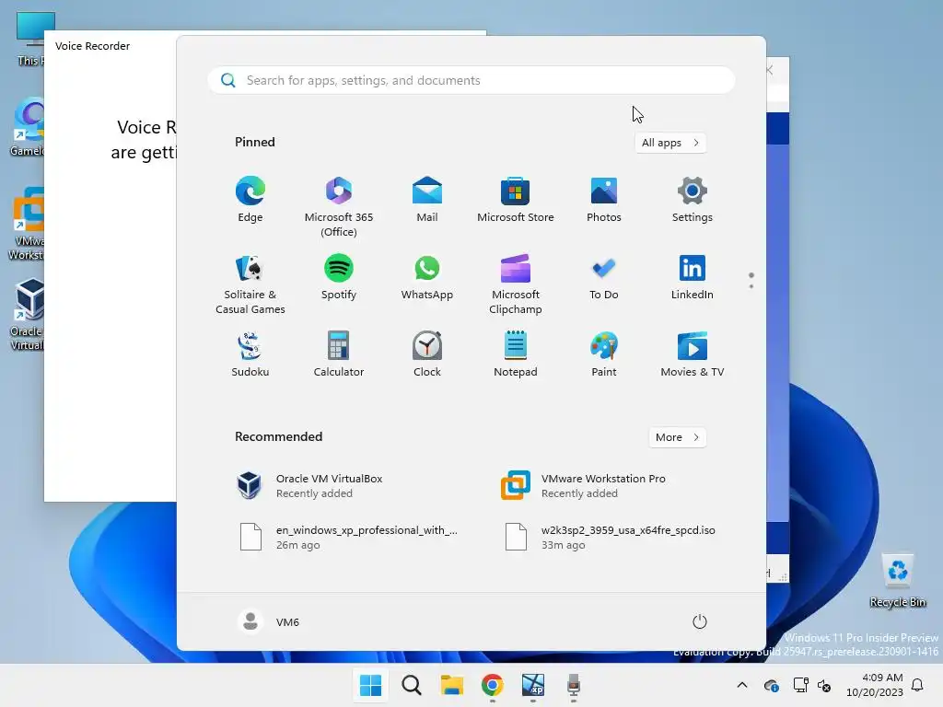Open clock and date flyout
The image size is (943, 707).
(x=875, y=685)
